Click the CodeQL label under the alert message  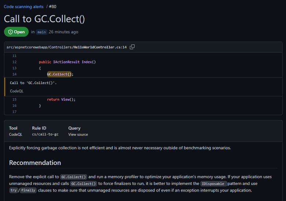coord(16,91)
